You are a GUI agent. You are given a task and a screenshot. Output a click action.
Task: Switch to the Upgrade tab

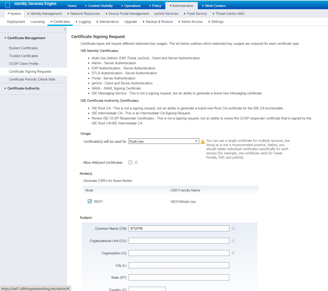click(x=131, y=22)
